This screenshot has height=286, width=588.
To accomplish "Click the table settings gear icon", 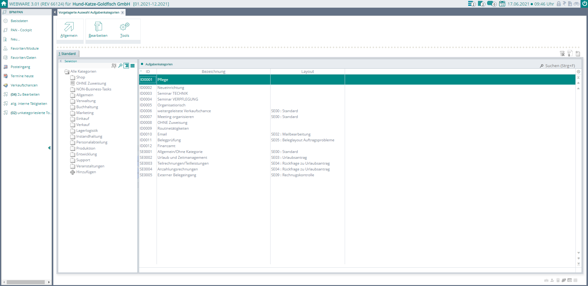I will (x=579, y=72).
